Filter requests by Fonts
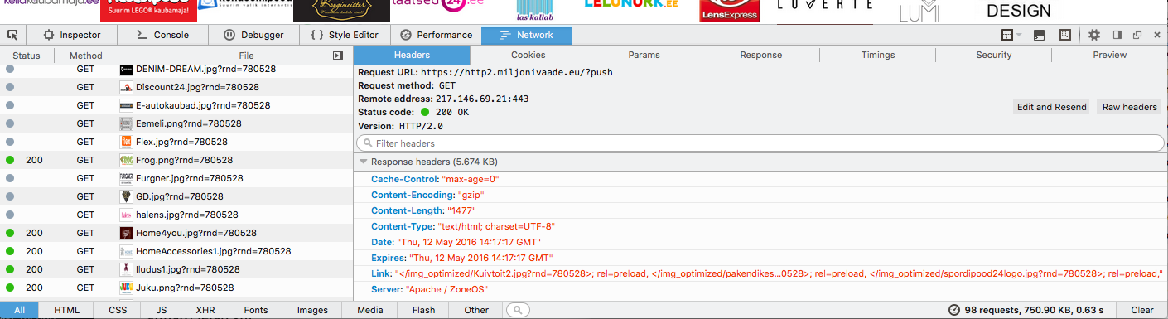 [x=256, y=310]
